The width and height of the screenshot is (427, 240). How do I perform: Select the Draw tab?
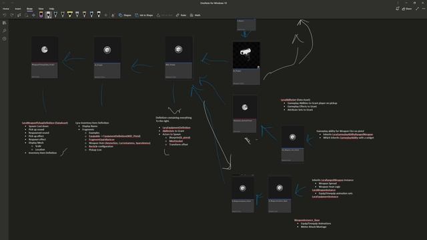pos(29,9)
